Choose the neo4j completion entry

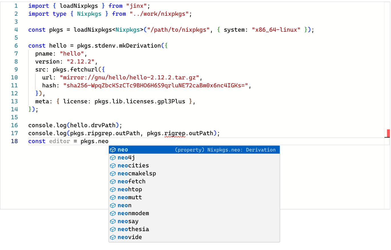click(x=194, y=158)
